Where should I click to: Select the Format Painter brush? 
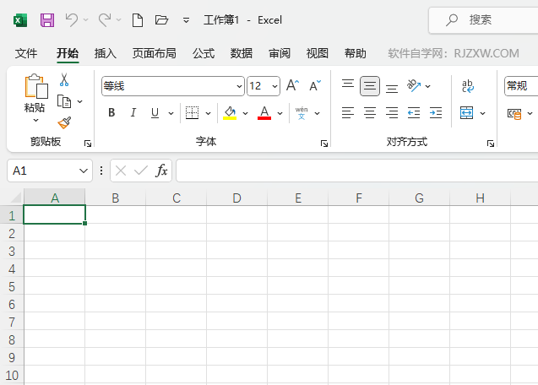(64, 122)
